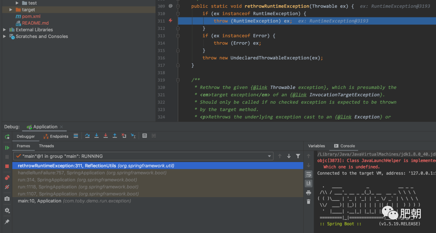Screen dimensions: 436x233
Task: Clear console with the trash icon
Action: [x=309, y=202]
